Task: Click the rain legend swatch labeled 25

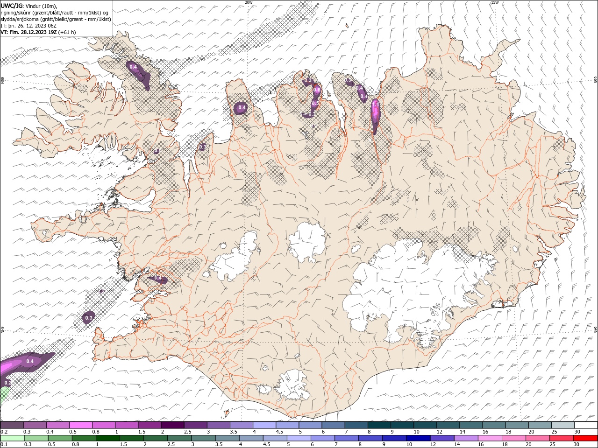Action: (561, 438)
